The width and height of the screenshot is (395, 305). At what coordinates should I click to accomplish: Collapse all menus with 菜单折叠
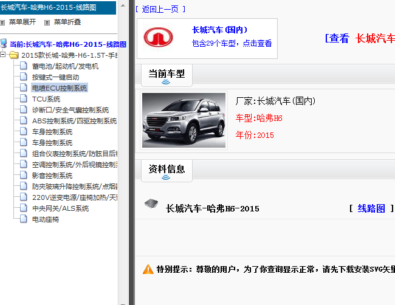67,22
